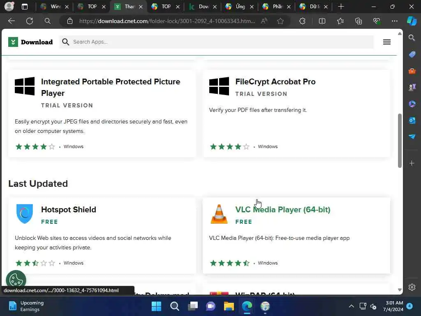Image resolution: width=421 pixels, height=316 pixels.
Task: Open the cookie preferences button
Action: click(16, 279)
